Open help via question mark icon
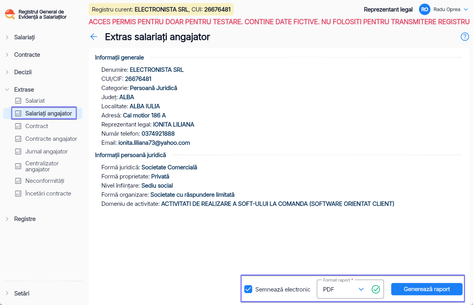This screenshot has height=305, width=473. click(465, 37)
